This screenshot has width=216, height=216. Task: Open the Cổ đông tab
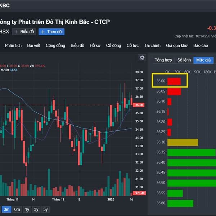tap(113, 46)
